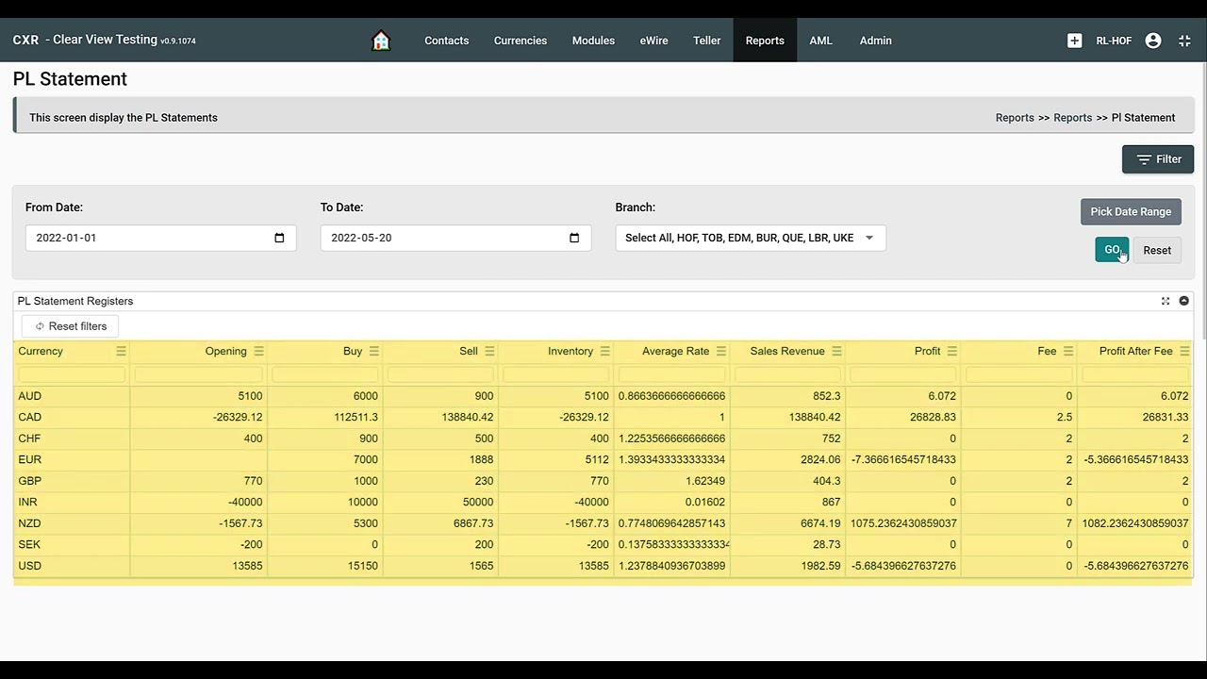Select the SEK currency cell

(72, 544)
